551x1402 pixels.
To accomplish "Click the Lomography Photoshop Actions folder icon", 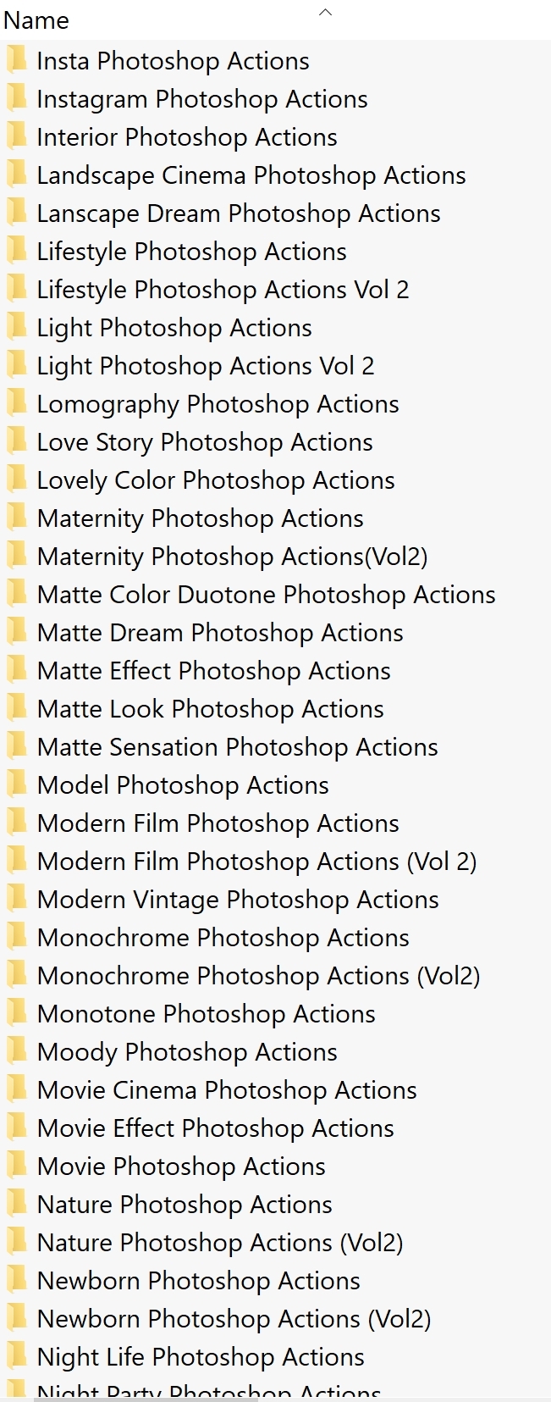I will pos(16,404).
